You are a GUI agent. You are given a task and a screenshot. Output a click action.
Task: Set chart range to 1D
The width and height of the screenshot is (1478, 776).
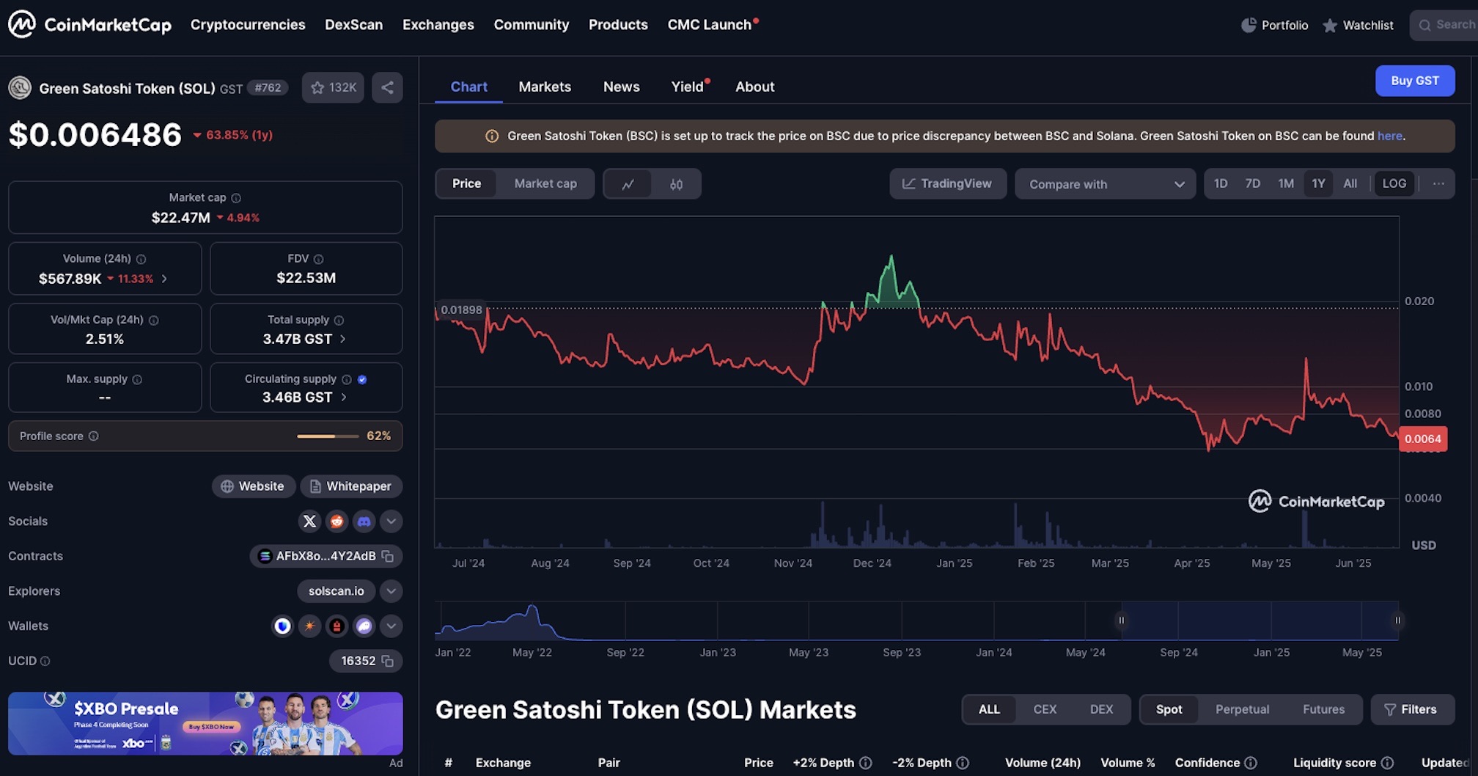(x=1221, y=183)
